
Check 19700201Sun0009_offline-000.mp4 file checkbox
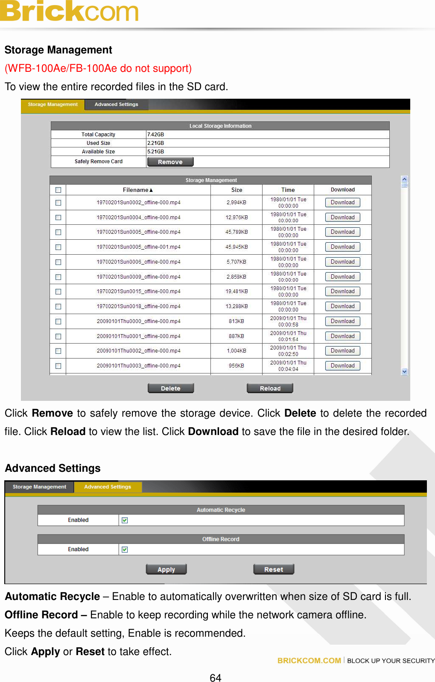58,277
